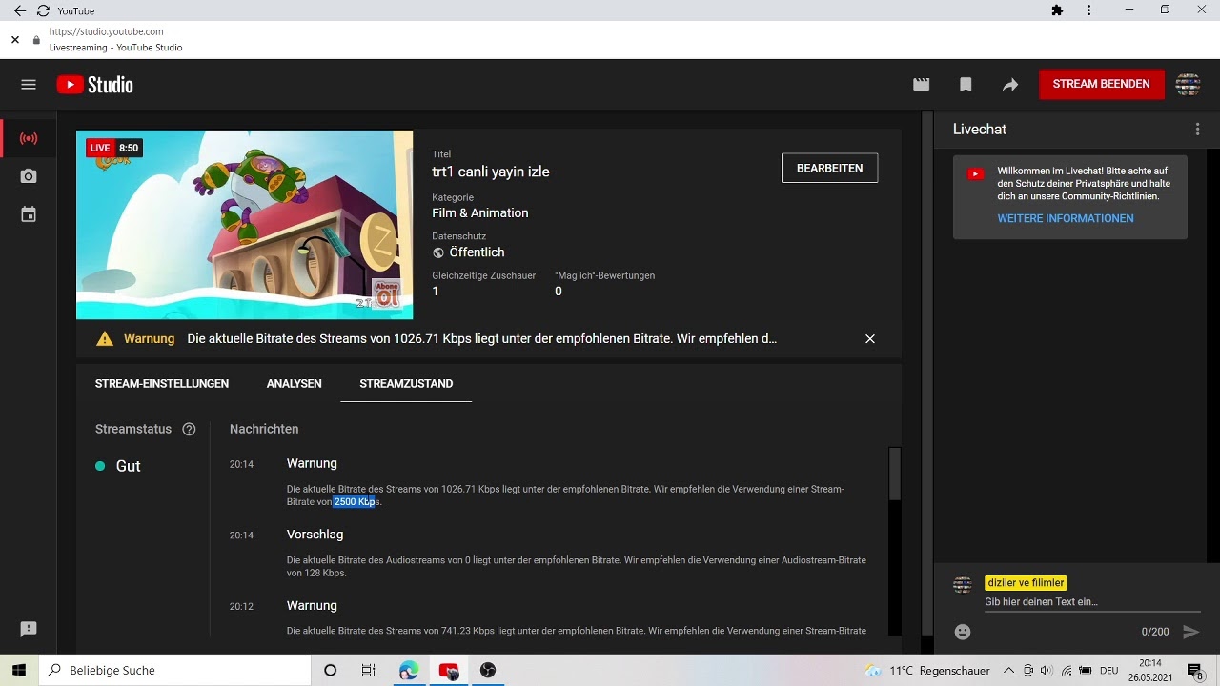
Task: Open the browser three-dot menu
Action: (x=1089, y=10)
